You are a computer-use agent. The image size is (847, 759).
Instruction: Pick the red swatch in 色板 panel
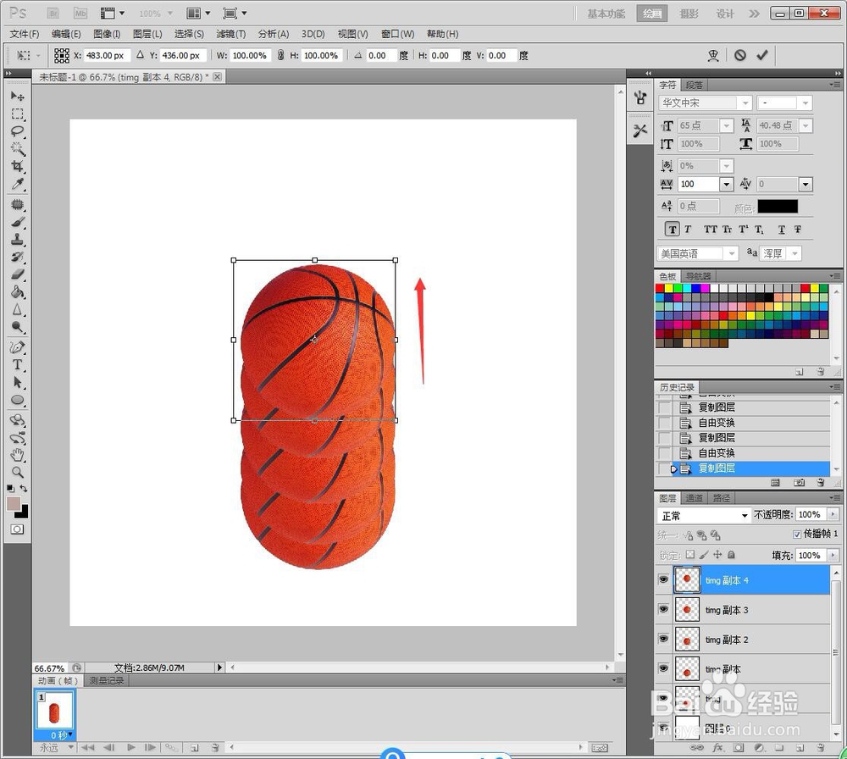(x=660, y=289)
